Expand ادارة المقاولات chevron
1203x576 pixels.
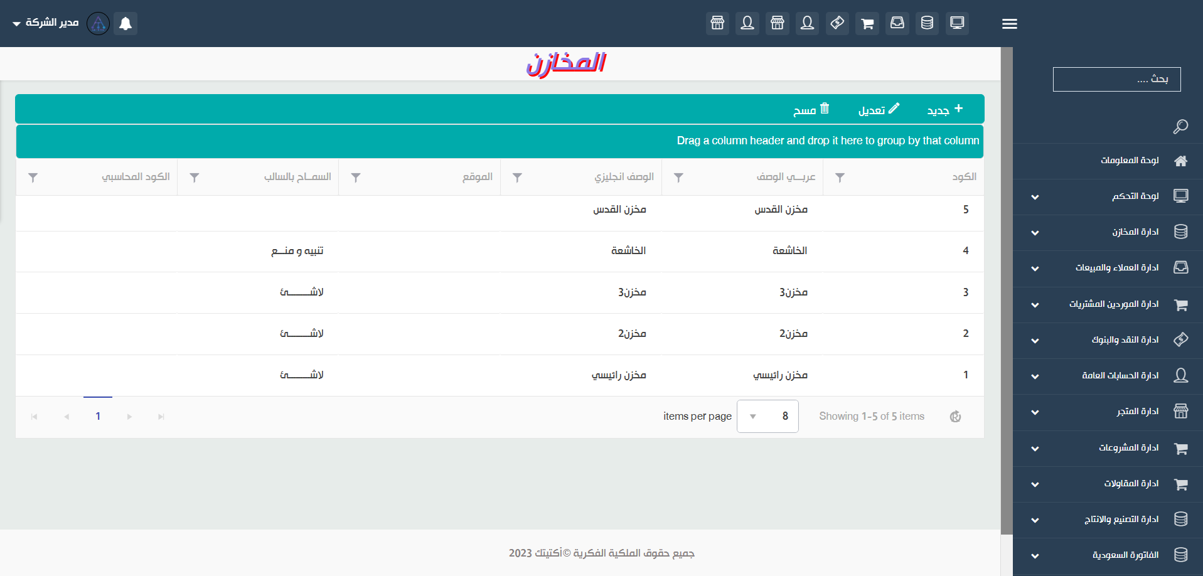(1035, 484)
